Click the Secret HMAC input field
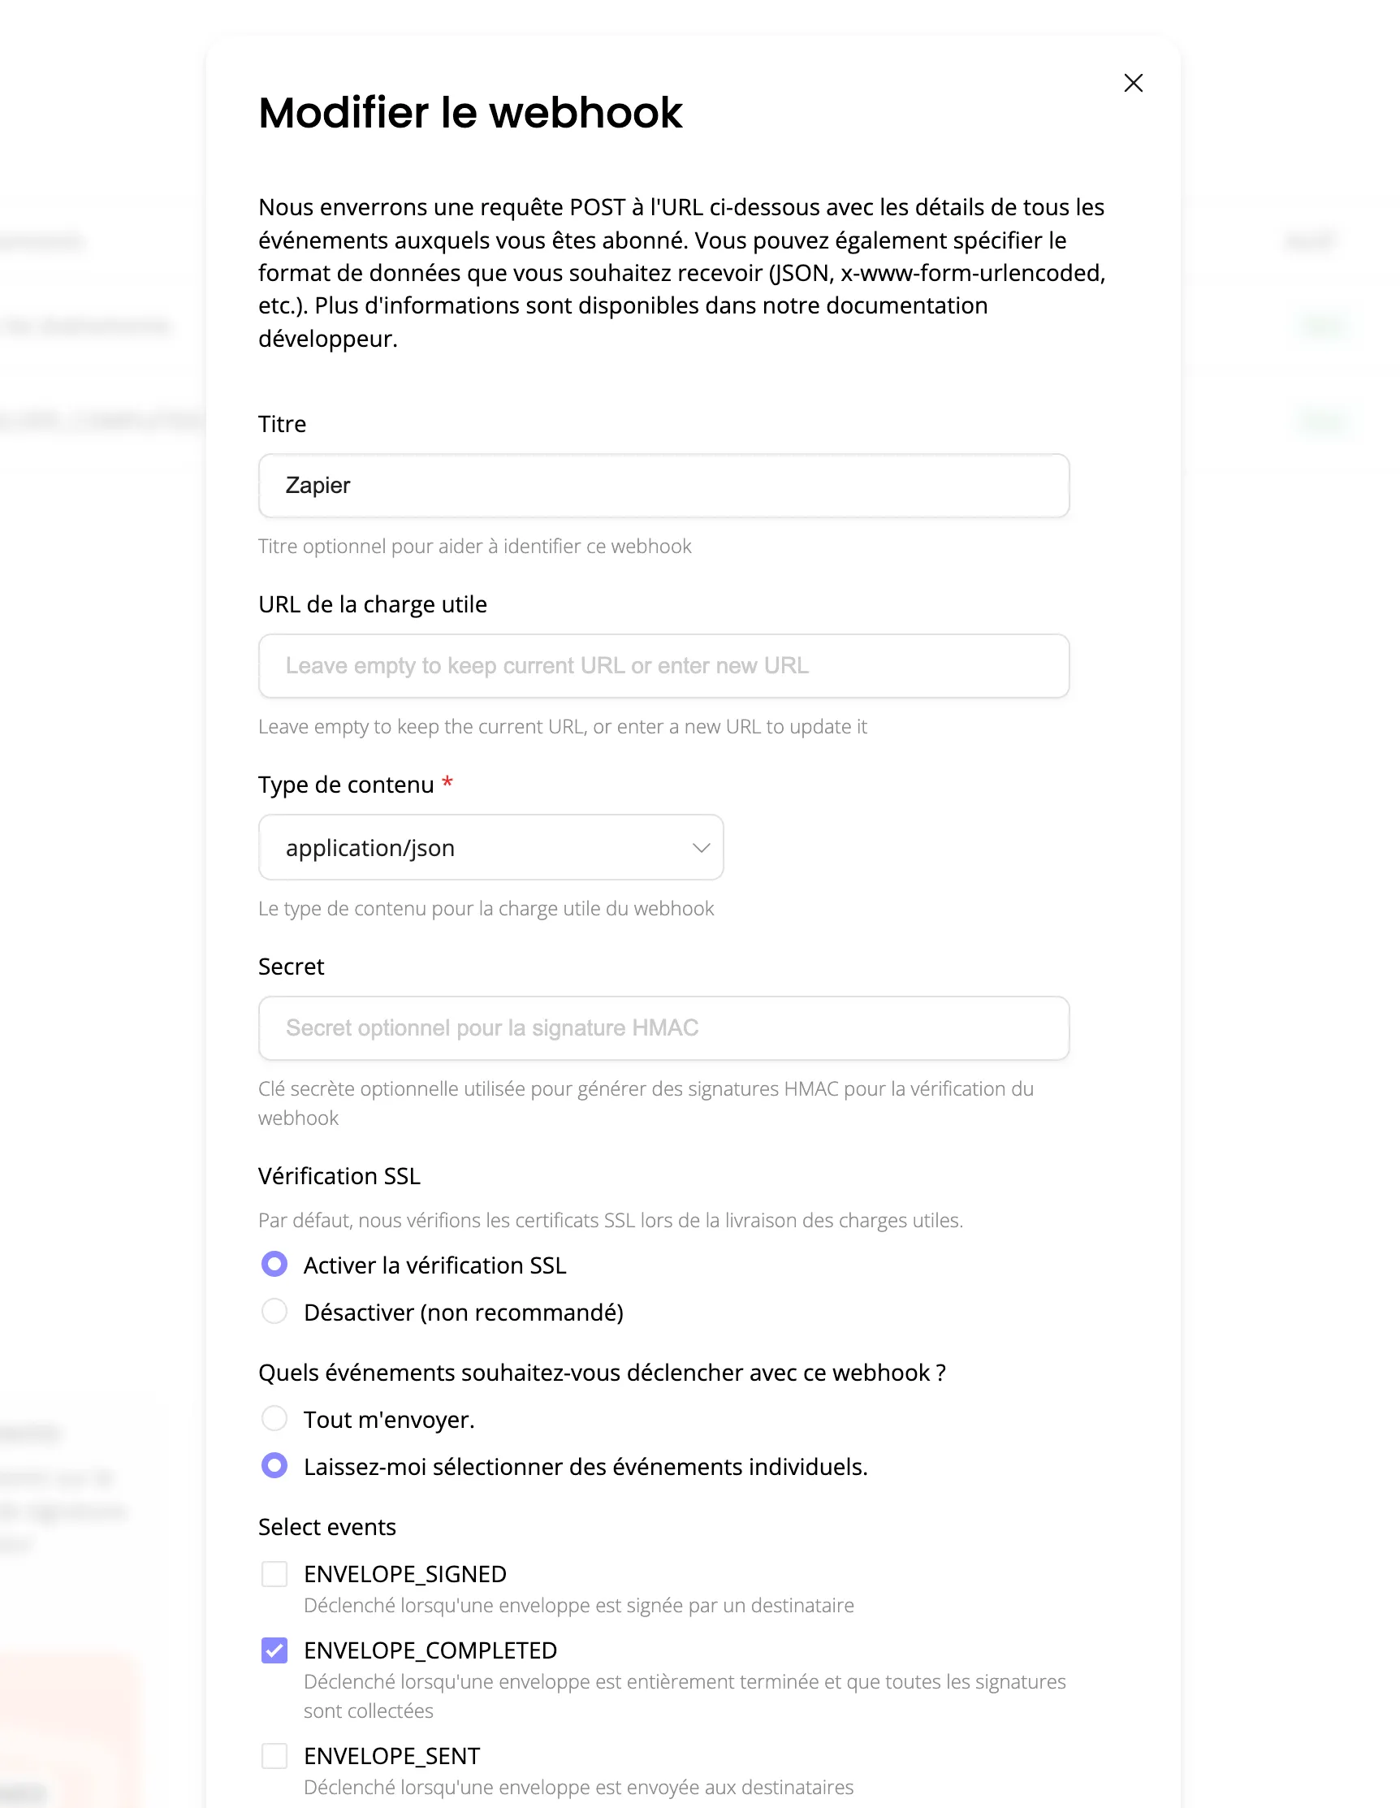The image size is (1400, 1808). click(x=663, y=1028)
